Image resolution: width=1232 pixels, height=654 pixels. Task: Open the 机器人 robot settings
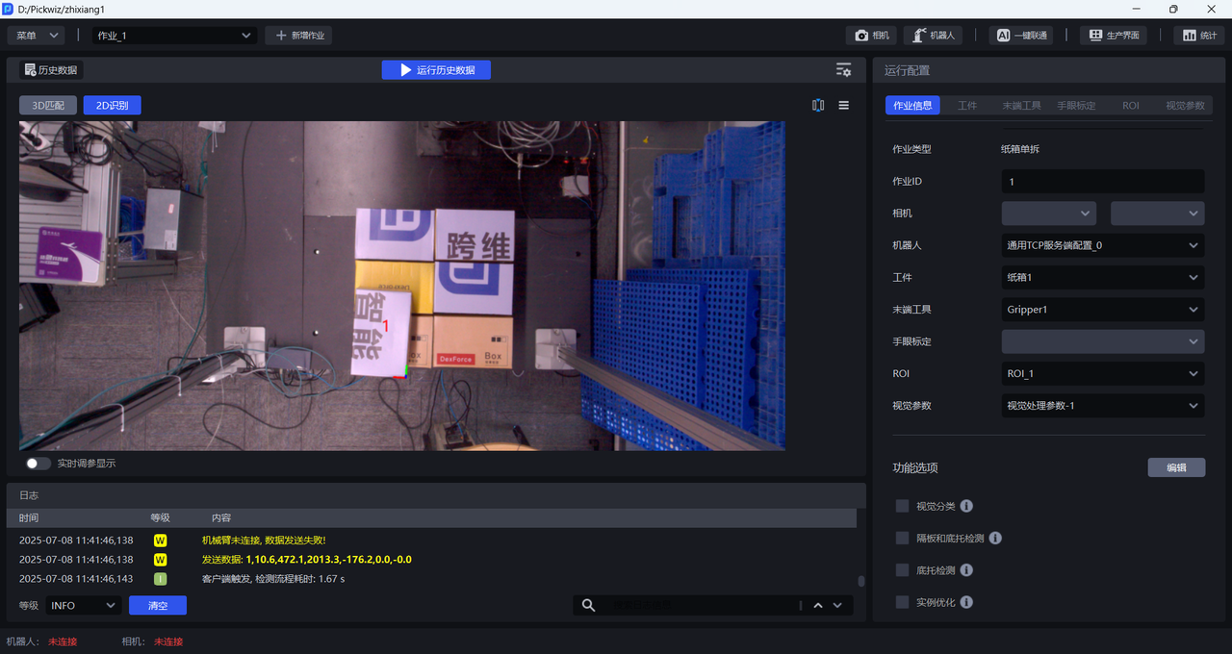tap(933, 36)
